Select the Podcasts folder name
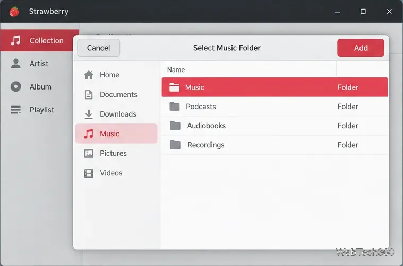 coord(201,107)
